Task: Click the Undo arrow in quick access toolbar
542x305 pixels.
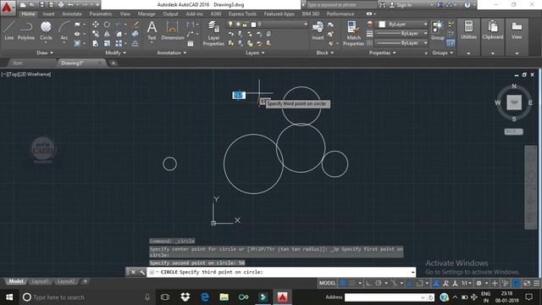Action: pyautogui.click(x=70, y=5)
